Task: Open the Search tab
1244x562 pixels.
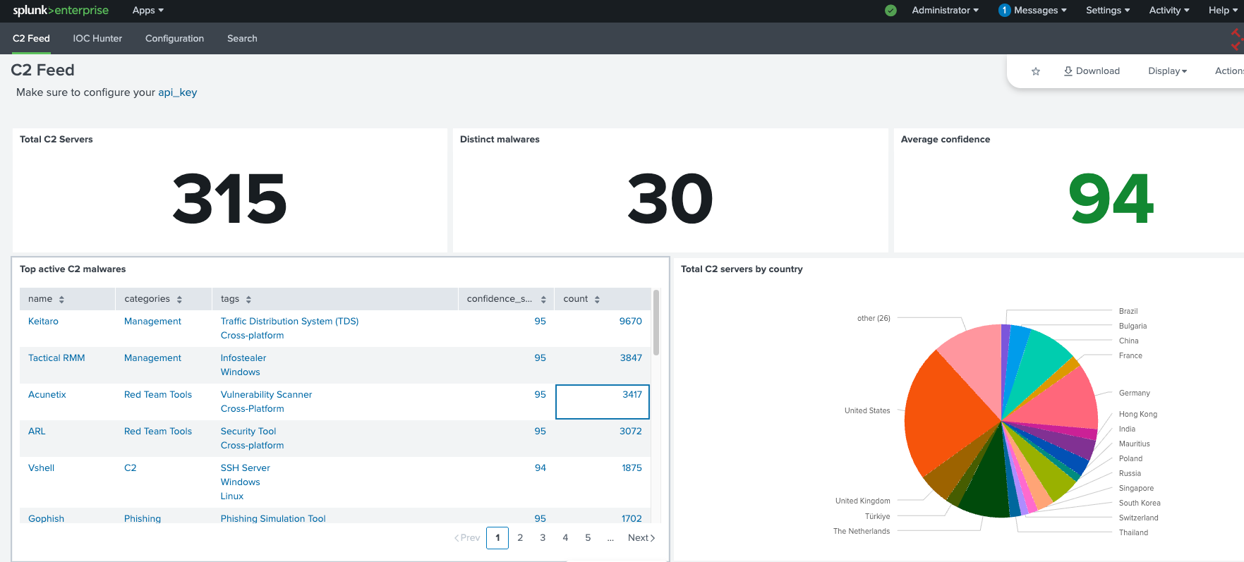Action: point(242,38)
